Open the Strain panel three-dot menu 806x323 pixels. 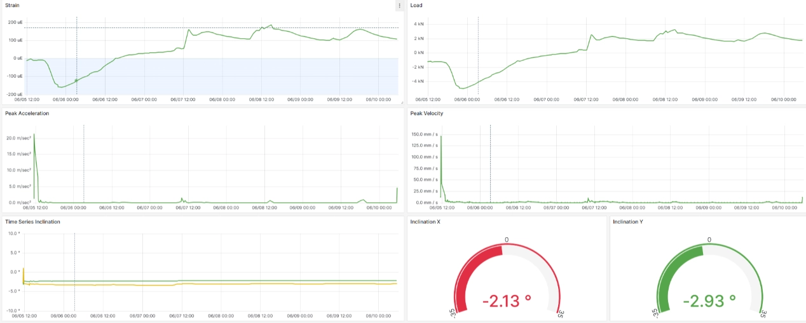399,6
